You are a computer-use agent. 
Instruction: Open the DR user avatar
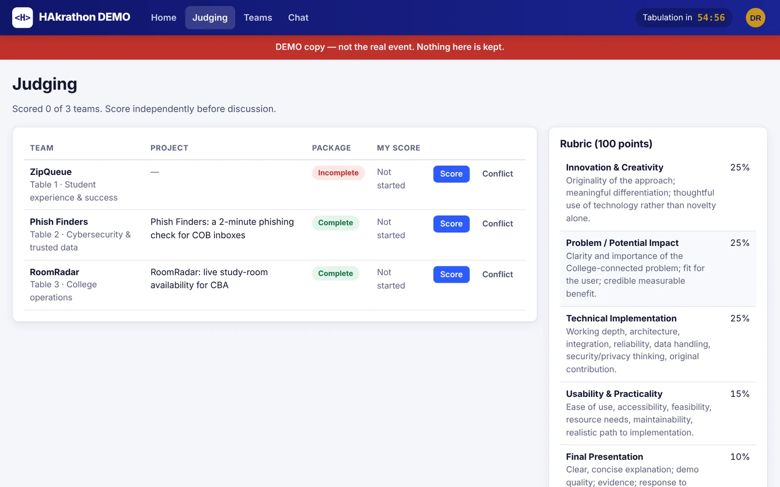(x=755, y=18)
